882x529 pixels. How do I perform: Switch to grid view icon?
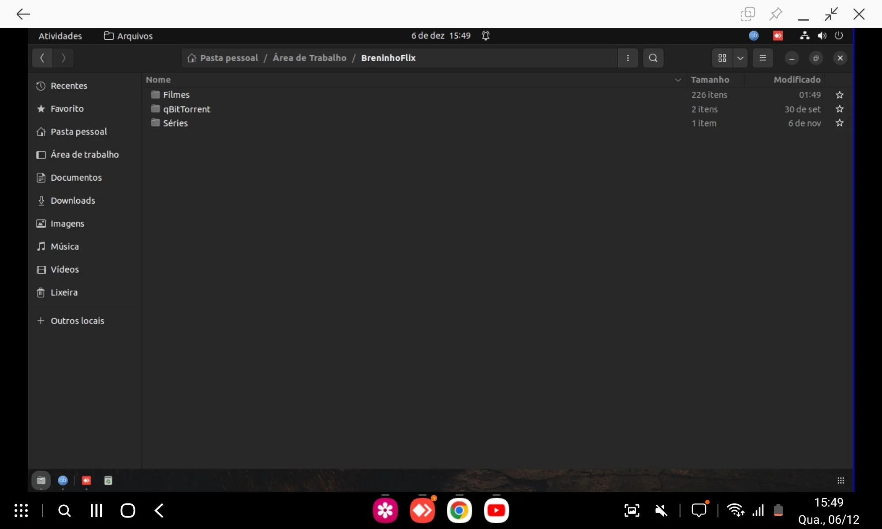(722, 58)
